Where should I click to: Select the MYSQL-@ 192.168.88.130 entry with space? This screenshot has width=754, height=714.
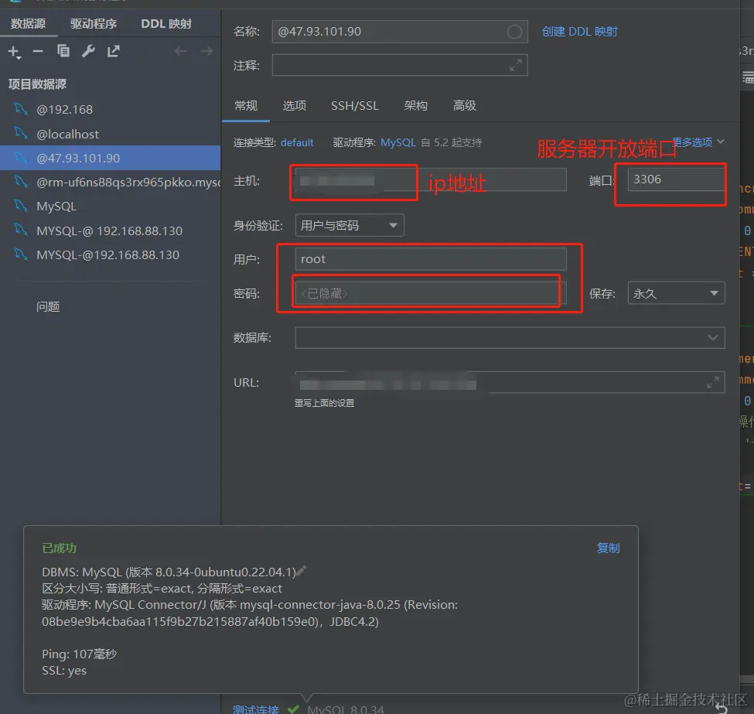click(110, 231)
